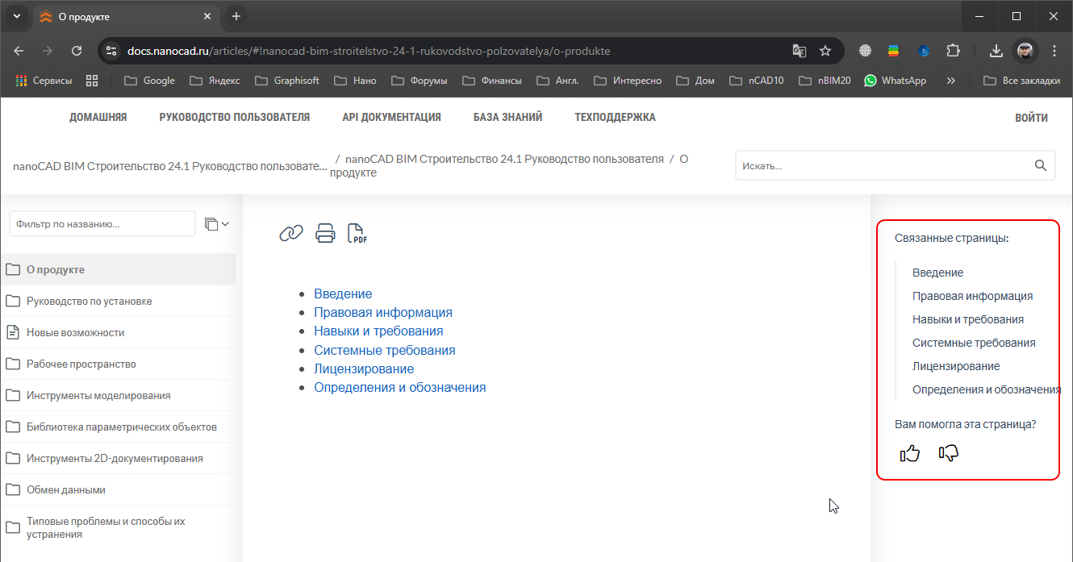Select 'О продукте' in the sidebar tree
This screenshot has height=562, width=1073.
coord(118,269)
